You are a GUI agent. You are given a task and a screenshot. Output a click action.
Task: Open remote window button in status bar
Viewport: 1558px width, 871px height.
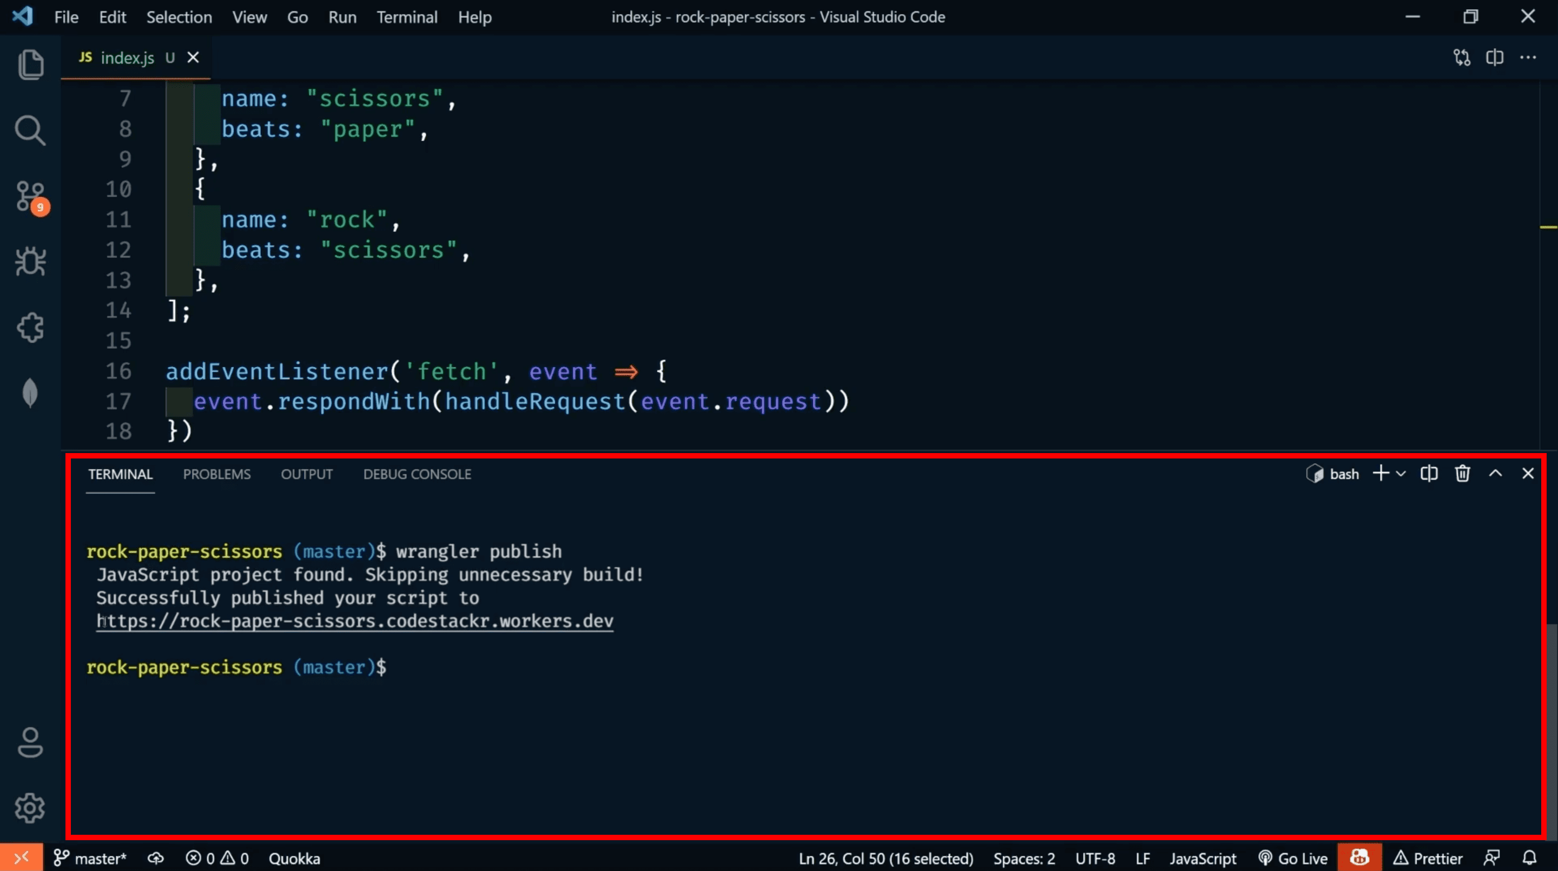pos(21,857)
